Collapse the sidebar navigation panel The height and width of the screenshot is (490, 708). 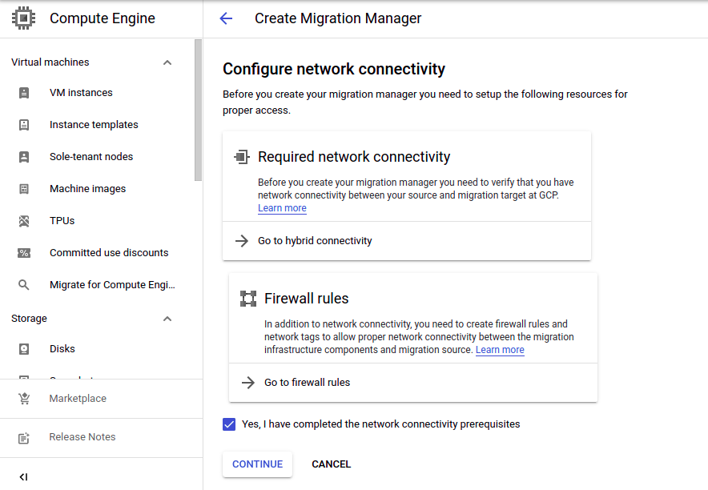point(23,477)
